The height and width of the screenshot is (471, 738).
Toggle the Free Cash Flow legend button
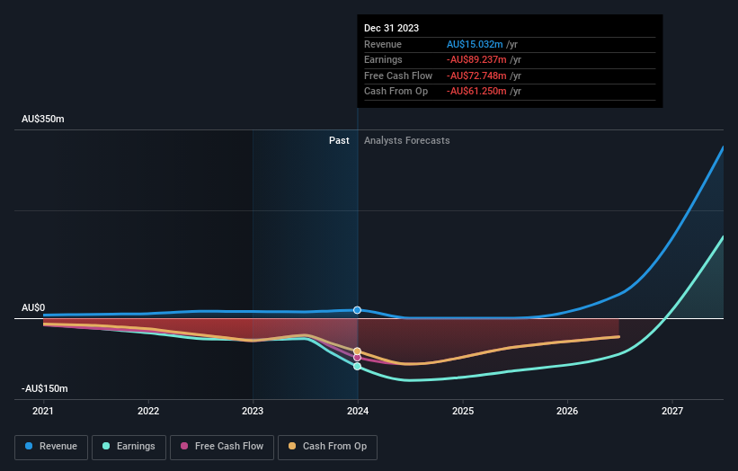click(222, 447)
